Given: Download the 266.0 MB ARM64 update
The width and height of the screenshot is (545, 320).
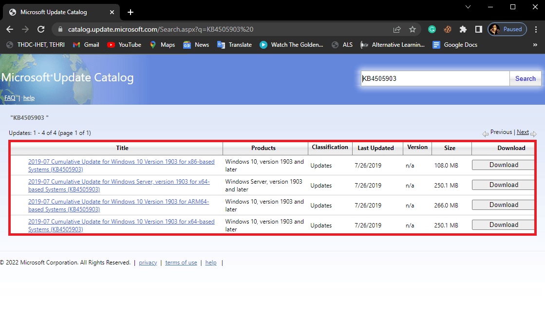Looking at the screenshot, I should (x=503, y=205).
